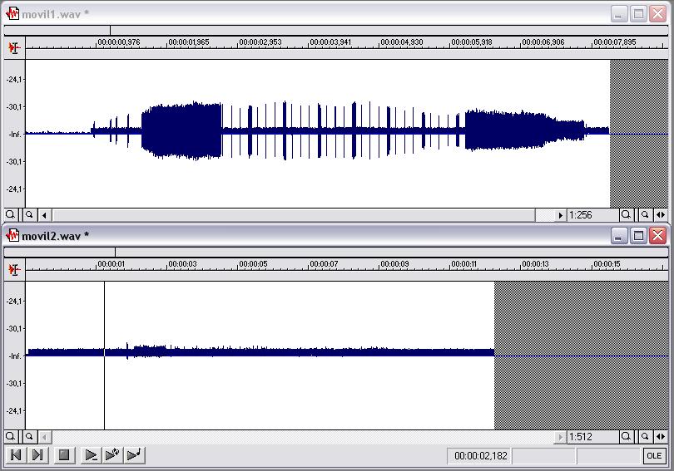Image resolution: width=674 pixels, height=471 pixels.
Task: Close the movil1.wav window
Action: tap(658, 14)
